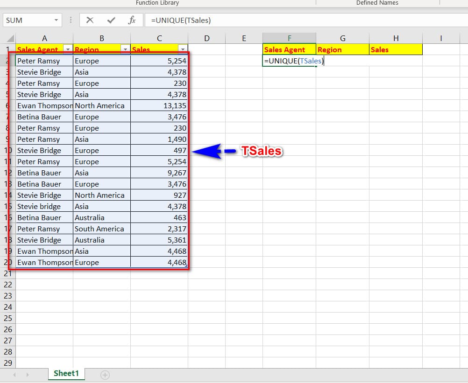The height and width of the screenshot is (383, 468).
Task: Select column H header
Action: pos(396,38)
